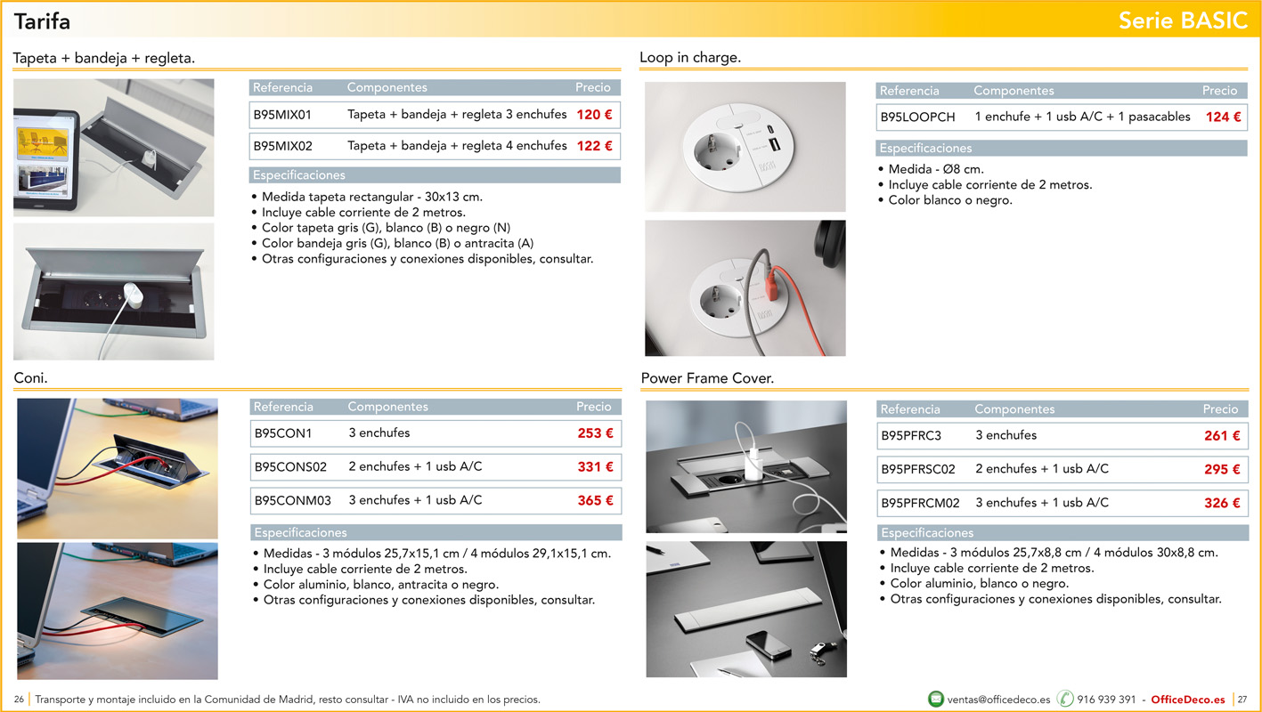Select reference B95LOOPCH

coord(917,117)
